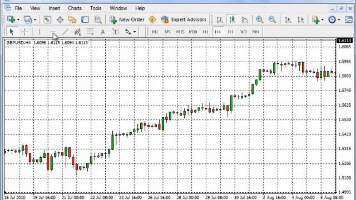This screenshot has width=356, height=200.
Task: Open the Terminal panel icon
Action: (85, 20)
